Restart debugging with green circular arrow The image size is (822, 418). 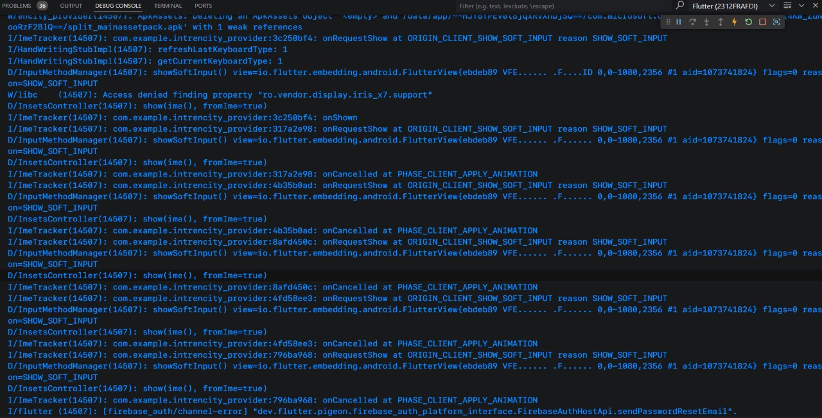point(748,22)
